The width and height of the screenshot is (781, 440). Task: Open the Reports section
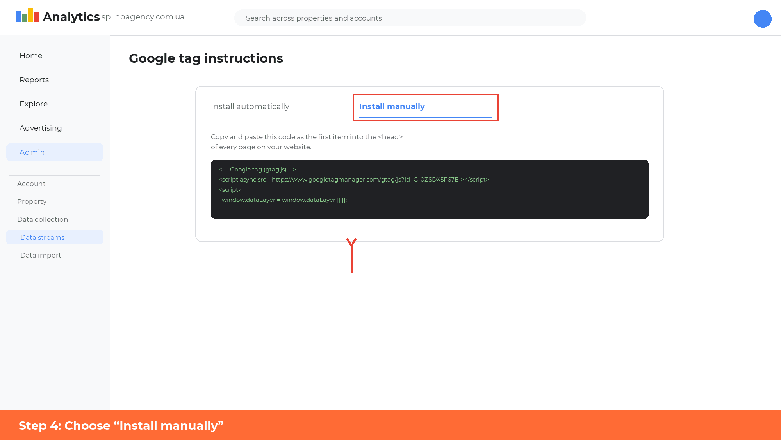coord(34,80)
